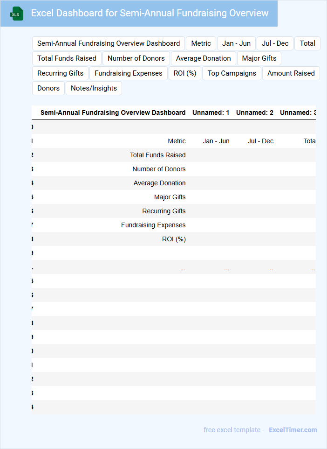Choose the Amount Raised tag
This screenshot has height=449, width=327.
[x=291, y=73]
